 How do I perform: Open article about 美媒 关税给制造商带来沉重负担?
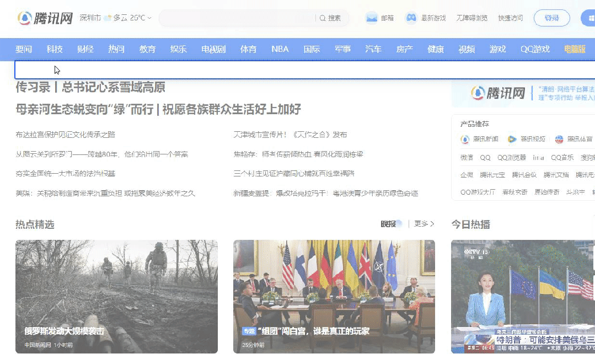pos(105,193)
